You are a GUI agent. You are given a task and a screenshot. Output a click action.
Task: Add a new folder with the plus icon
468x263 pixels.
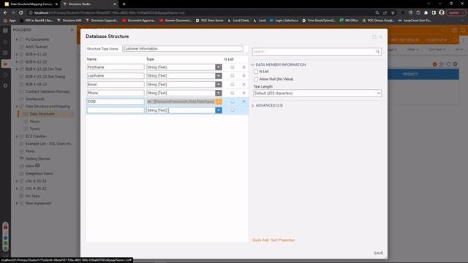coord(72,30)
